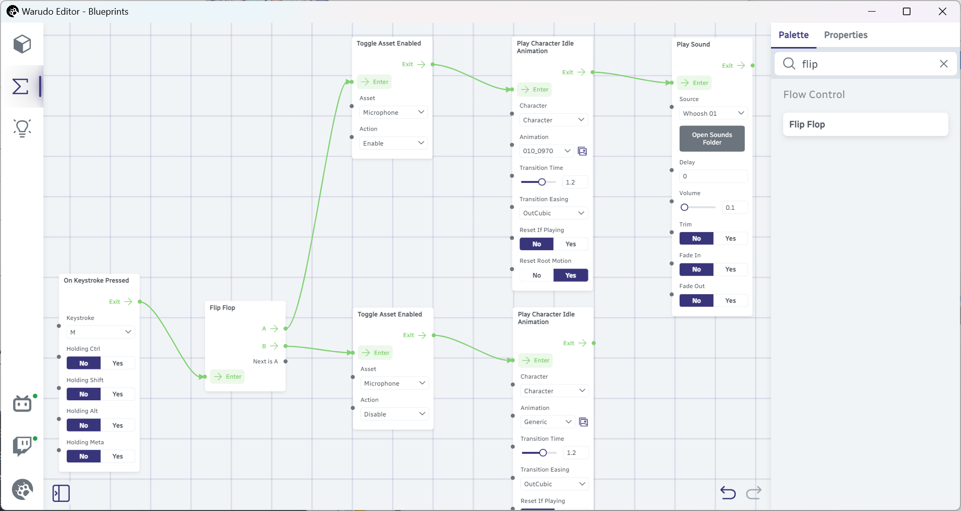Set Reset If Playing to Yes in top animation node
Image resolution: width=961 pixels, height=511 pixels.
click(571, 244)
